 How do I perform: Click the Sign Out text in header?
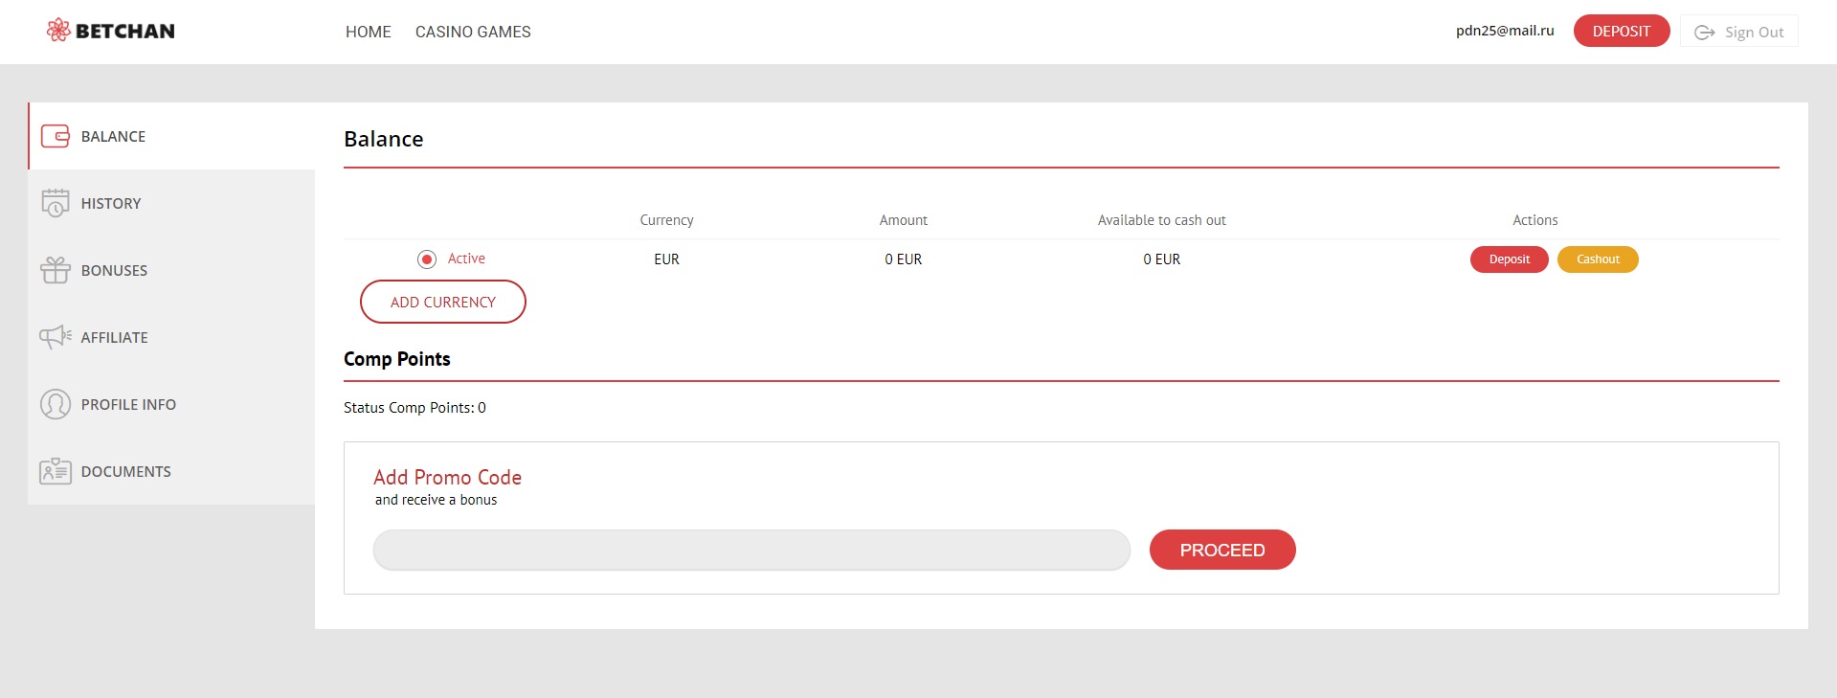[x=1754, y=33]
